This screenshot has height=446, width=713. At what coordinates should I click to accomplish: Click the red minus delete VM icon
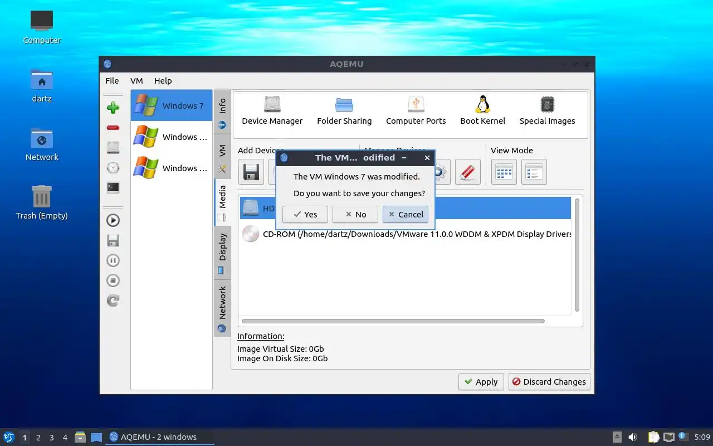[x=113, y=128]
